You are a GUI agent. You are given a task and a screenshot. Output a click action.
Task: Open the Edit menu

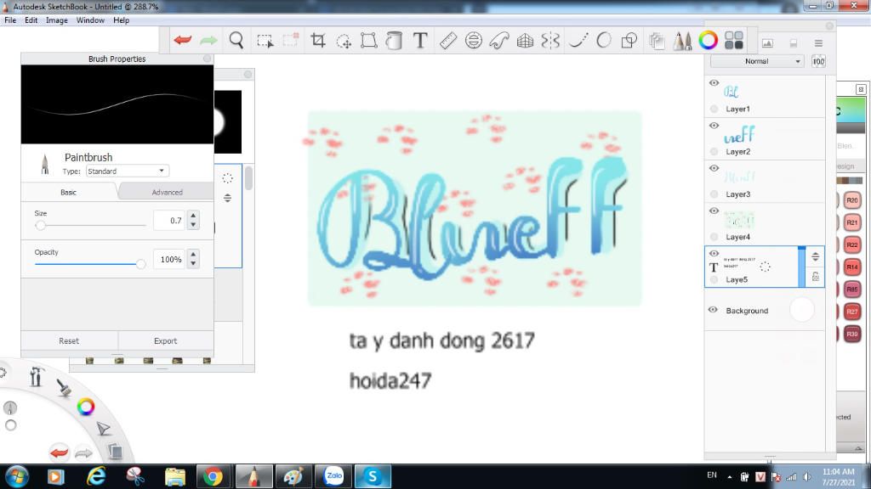tap(31, 20)
